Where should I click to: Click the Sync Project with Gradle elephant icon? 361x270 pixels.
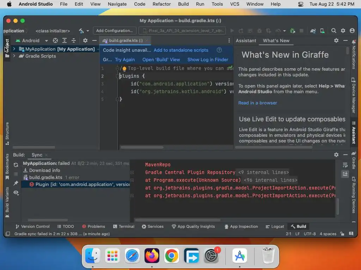[313, 31]
